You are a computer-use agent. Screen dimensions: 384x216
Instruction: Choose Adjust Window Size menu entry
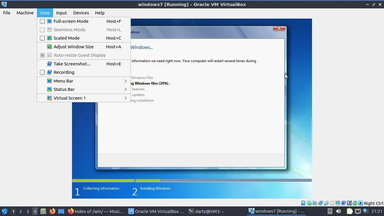click(x=84, y=47)
